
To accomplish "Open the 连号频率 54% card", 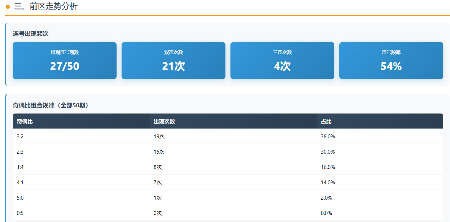I will [x=391, y=60].
